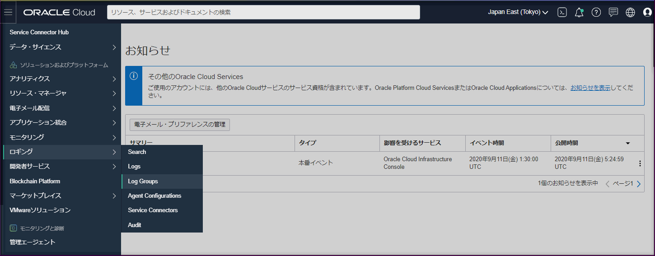Image resolution: width=655 pixels, height=256 pixels.
Task: Select Audit in the Logging submenu
Action: tap(162, 225)
